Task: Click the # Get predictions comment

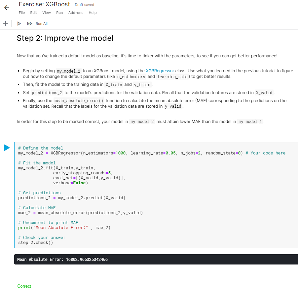Action: (39, 193)
